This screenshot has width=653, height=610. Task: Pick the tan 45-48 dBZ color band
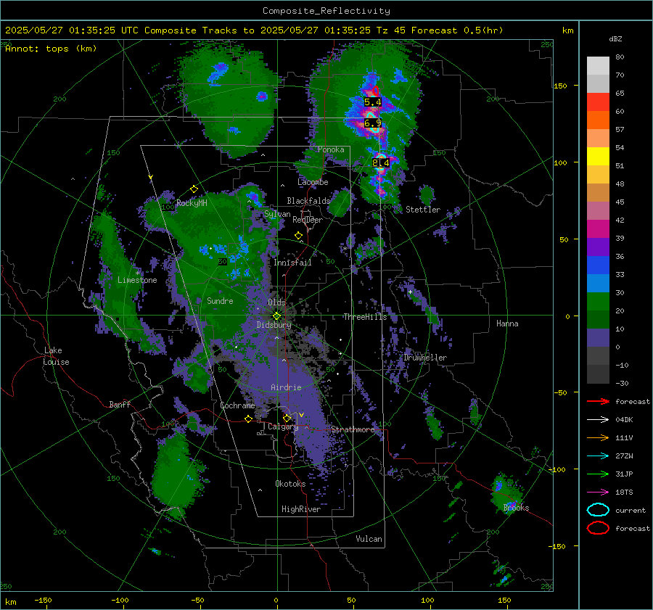coord(598,193)
